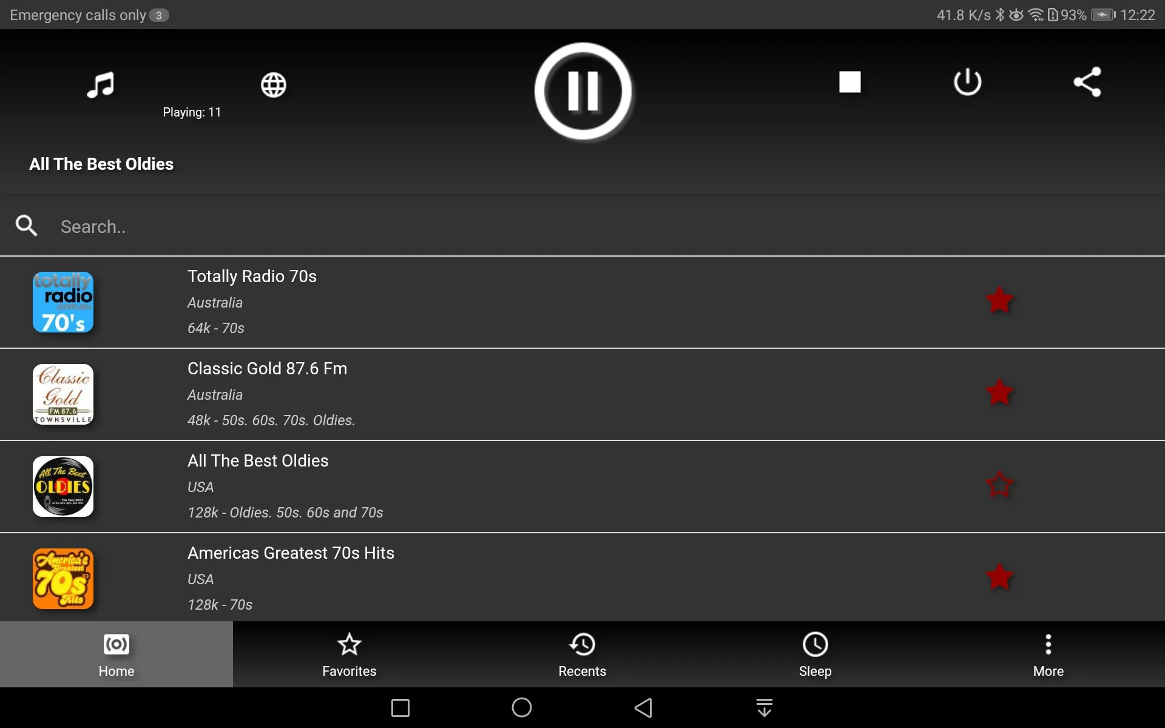The height and width of the screenshot is (728, 1165).
Task: Tap the stop button to stop stream
Action: click(x=849, y=81)
